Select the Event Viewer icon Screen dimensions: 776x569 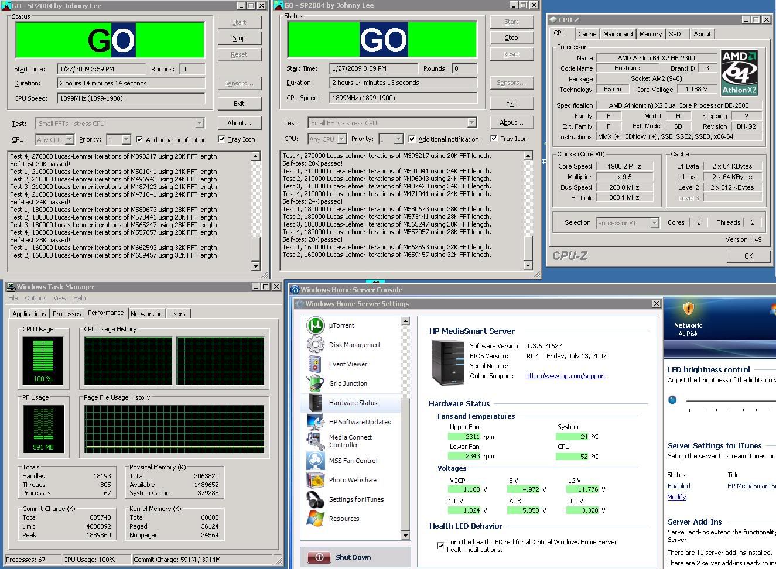pyautogui.click(x=315, y=364)
